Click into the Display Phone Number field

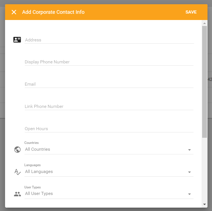(x=109, y=62)
